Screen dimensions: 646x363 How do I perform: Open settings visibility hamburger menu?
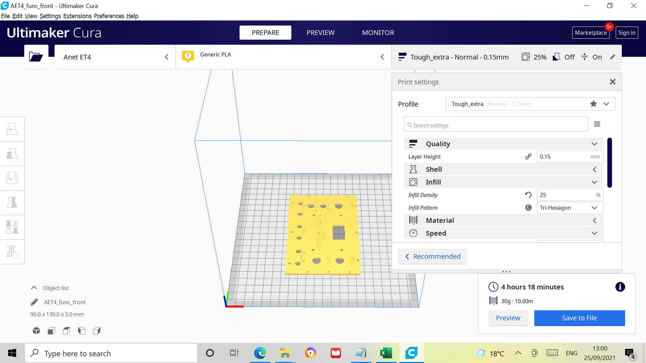pos(597,124)
